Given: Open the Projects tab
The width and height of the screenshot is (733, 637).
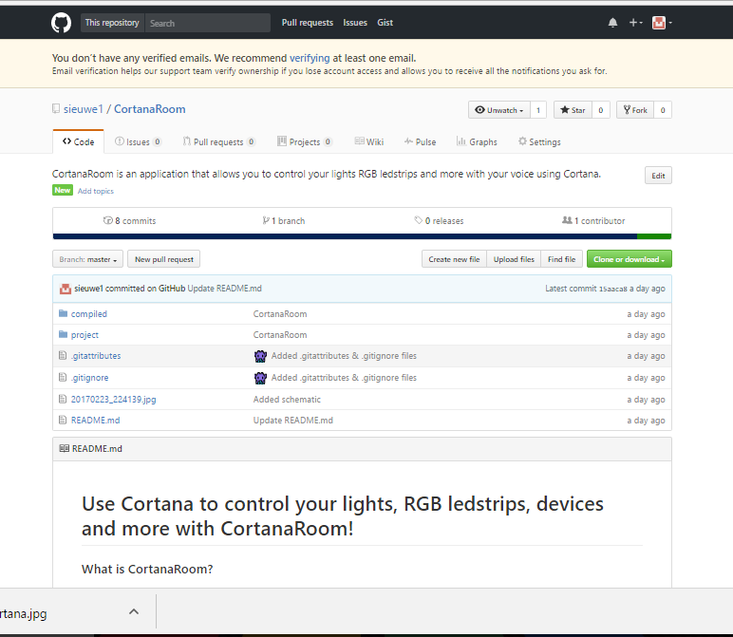Looking at the screenshot, I should (x=305, y=141).
